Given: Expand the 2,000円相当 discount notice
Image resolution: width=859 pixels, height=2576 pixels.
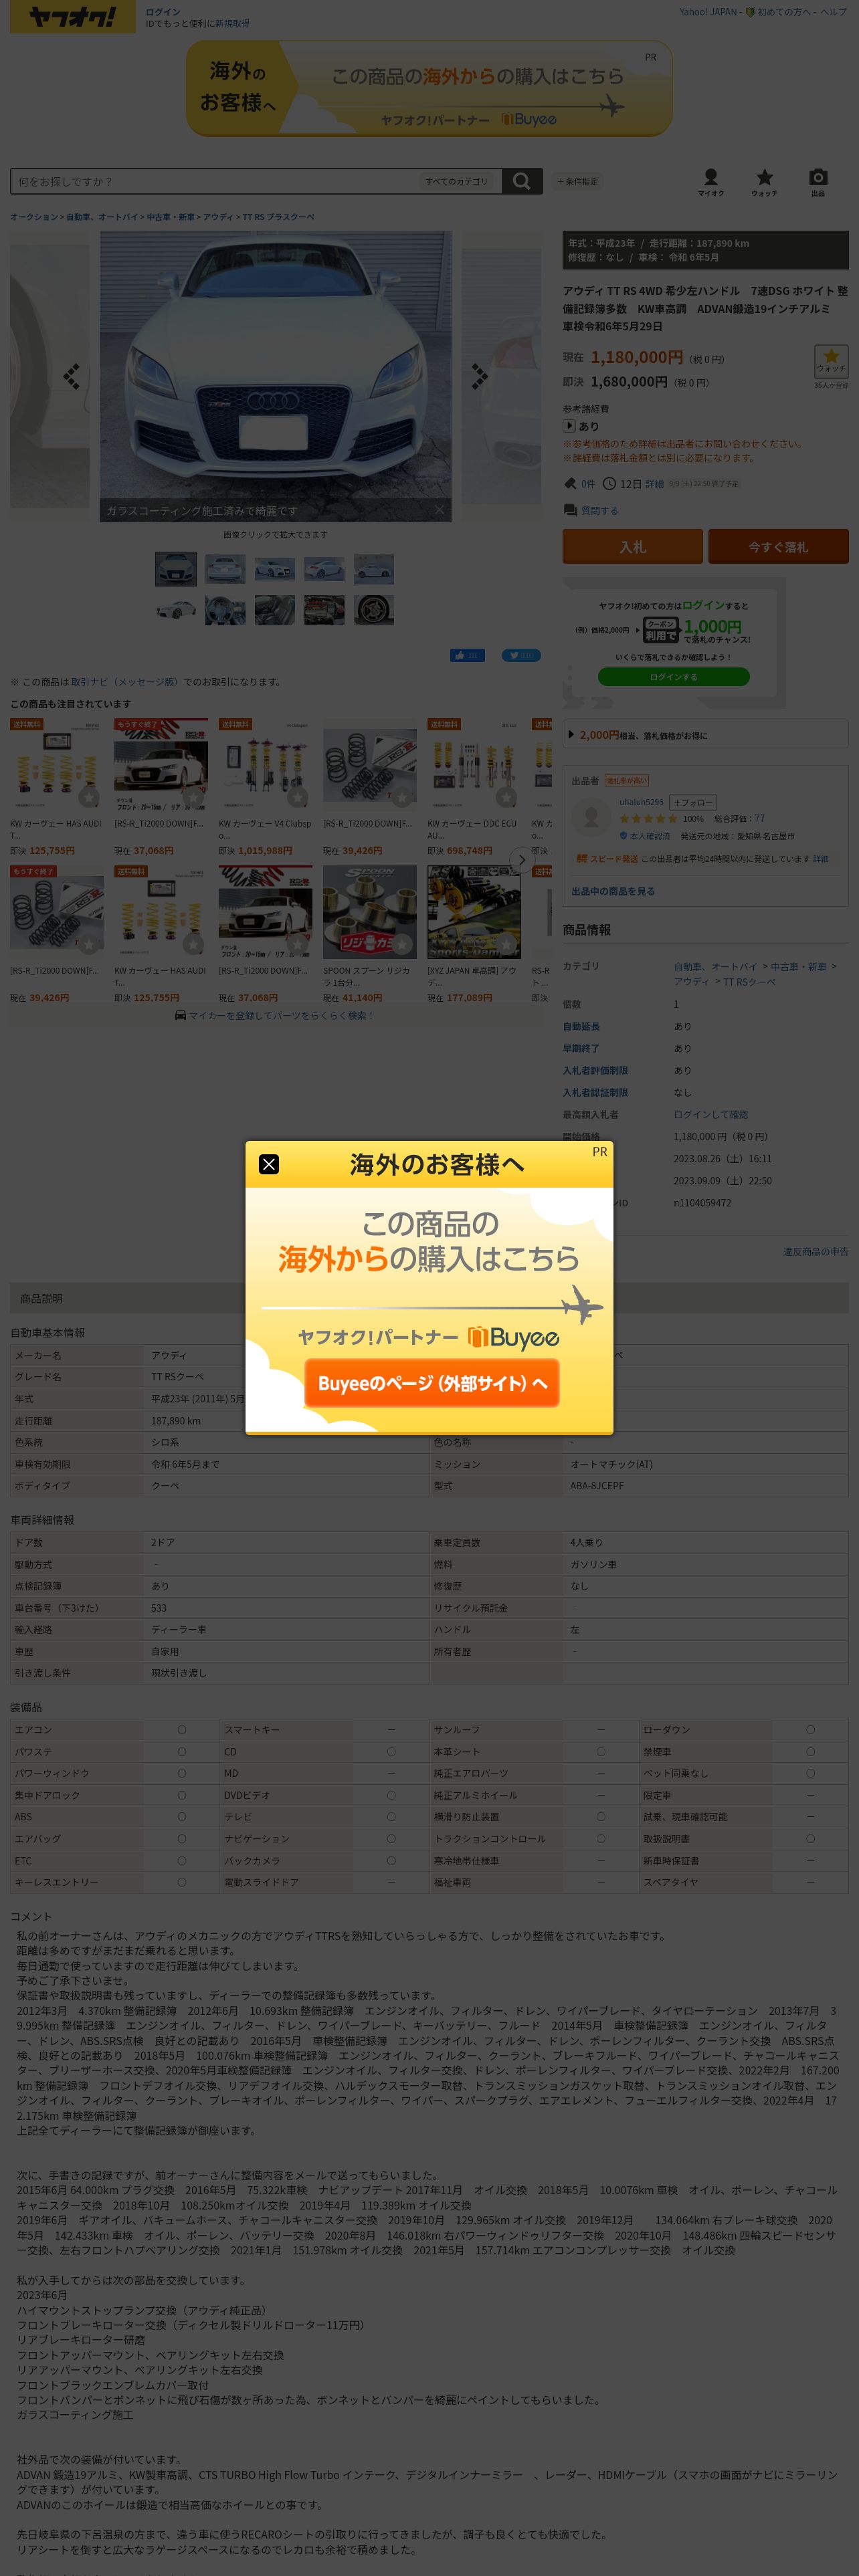Looking at the screenshot, I should (705, 735).
